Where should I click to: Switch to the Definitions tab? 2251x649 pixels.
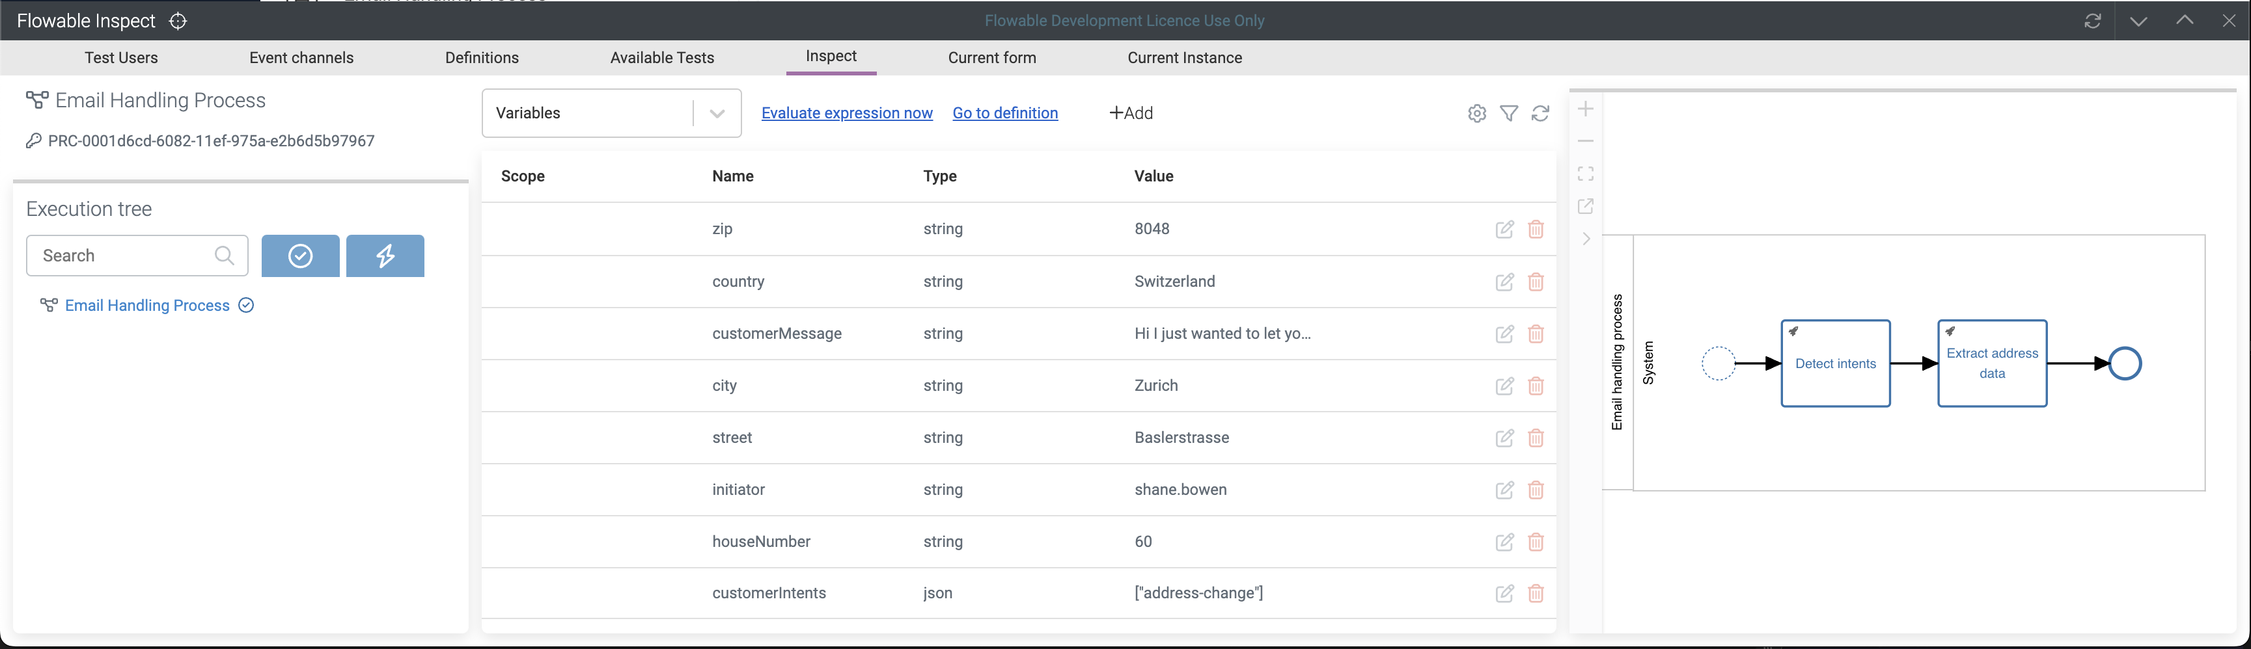(x=482, y=58)
